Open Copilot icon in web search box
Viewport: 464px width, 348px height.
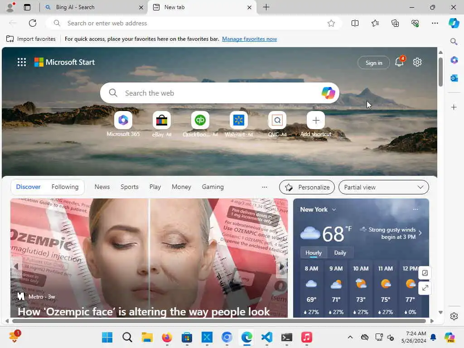328,93
